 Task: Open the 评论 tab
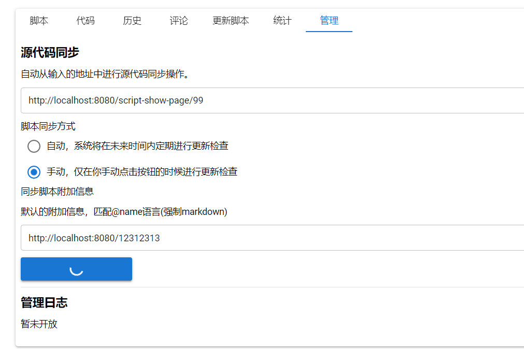(178, 21)
